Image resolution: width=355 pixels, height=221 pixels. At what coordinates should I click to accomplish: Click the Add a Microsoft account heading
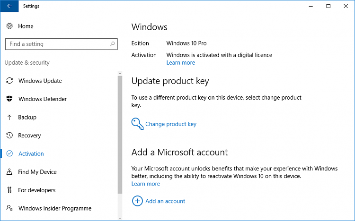[179, 153]
